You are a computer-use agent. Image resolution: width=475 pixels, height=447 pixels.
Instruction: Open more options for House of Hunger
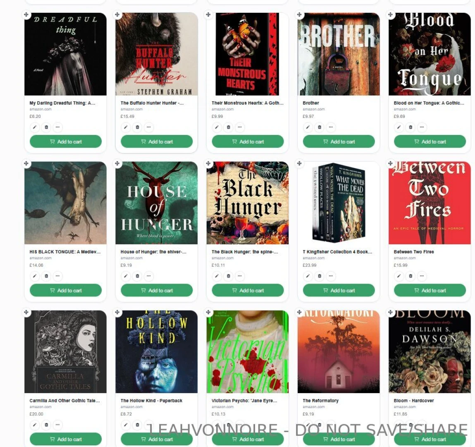[149, 276]
